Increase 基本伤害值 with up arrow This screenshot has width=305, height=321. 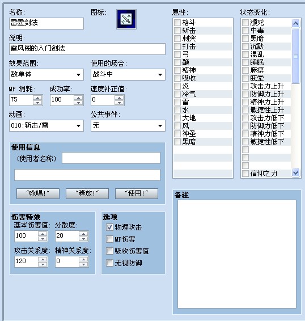(x=43, y=234)
